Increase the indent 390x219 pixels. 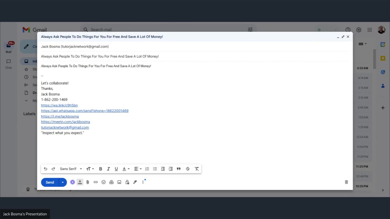[x=171, y=169]
